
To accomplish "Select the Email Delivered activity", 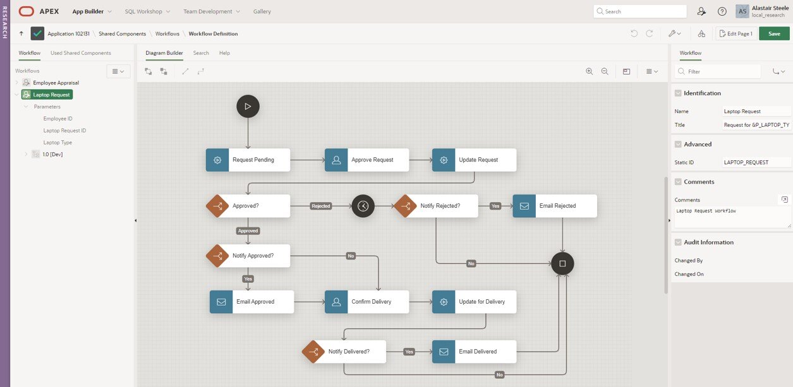I will [x=474, y=352].
